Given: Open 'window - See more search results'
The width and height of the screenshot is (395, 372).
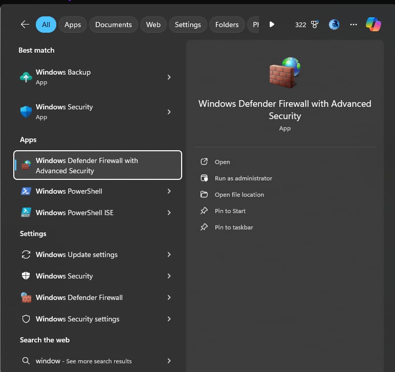Looking at the screenshot, I should pos(98,361).
